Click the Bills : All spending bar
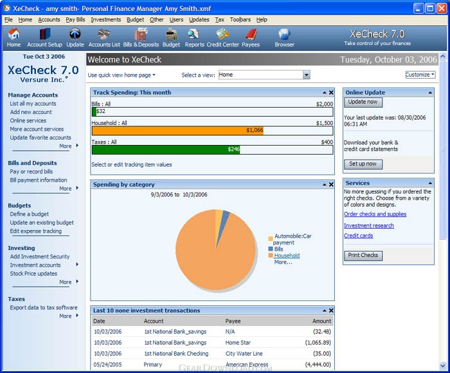 pyautogui.click(x=212, y=111)
